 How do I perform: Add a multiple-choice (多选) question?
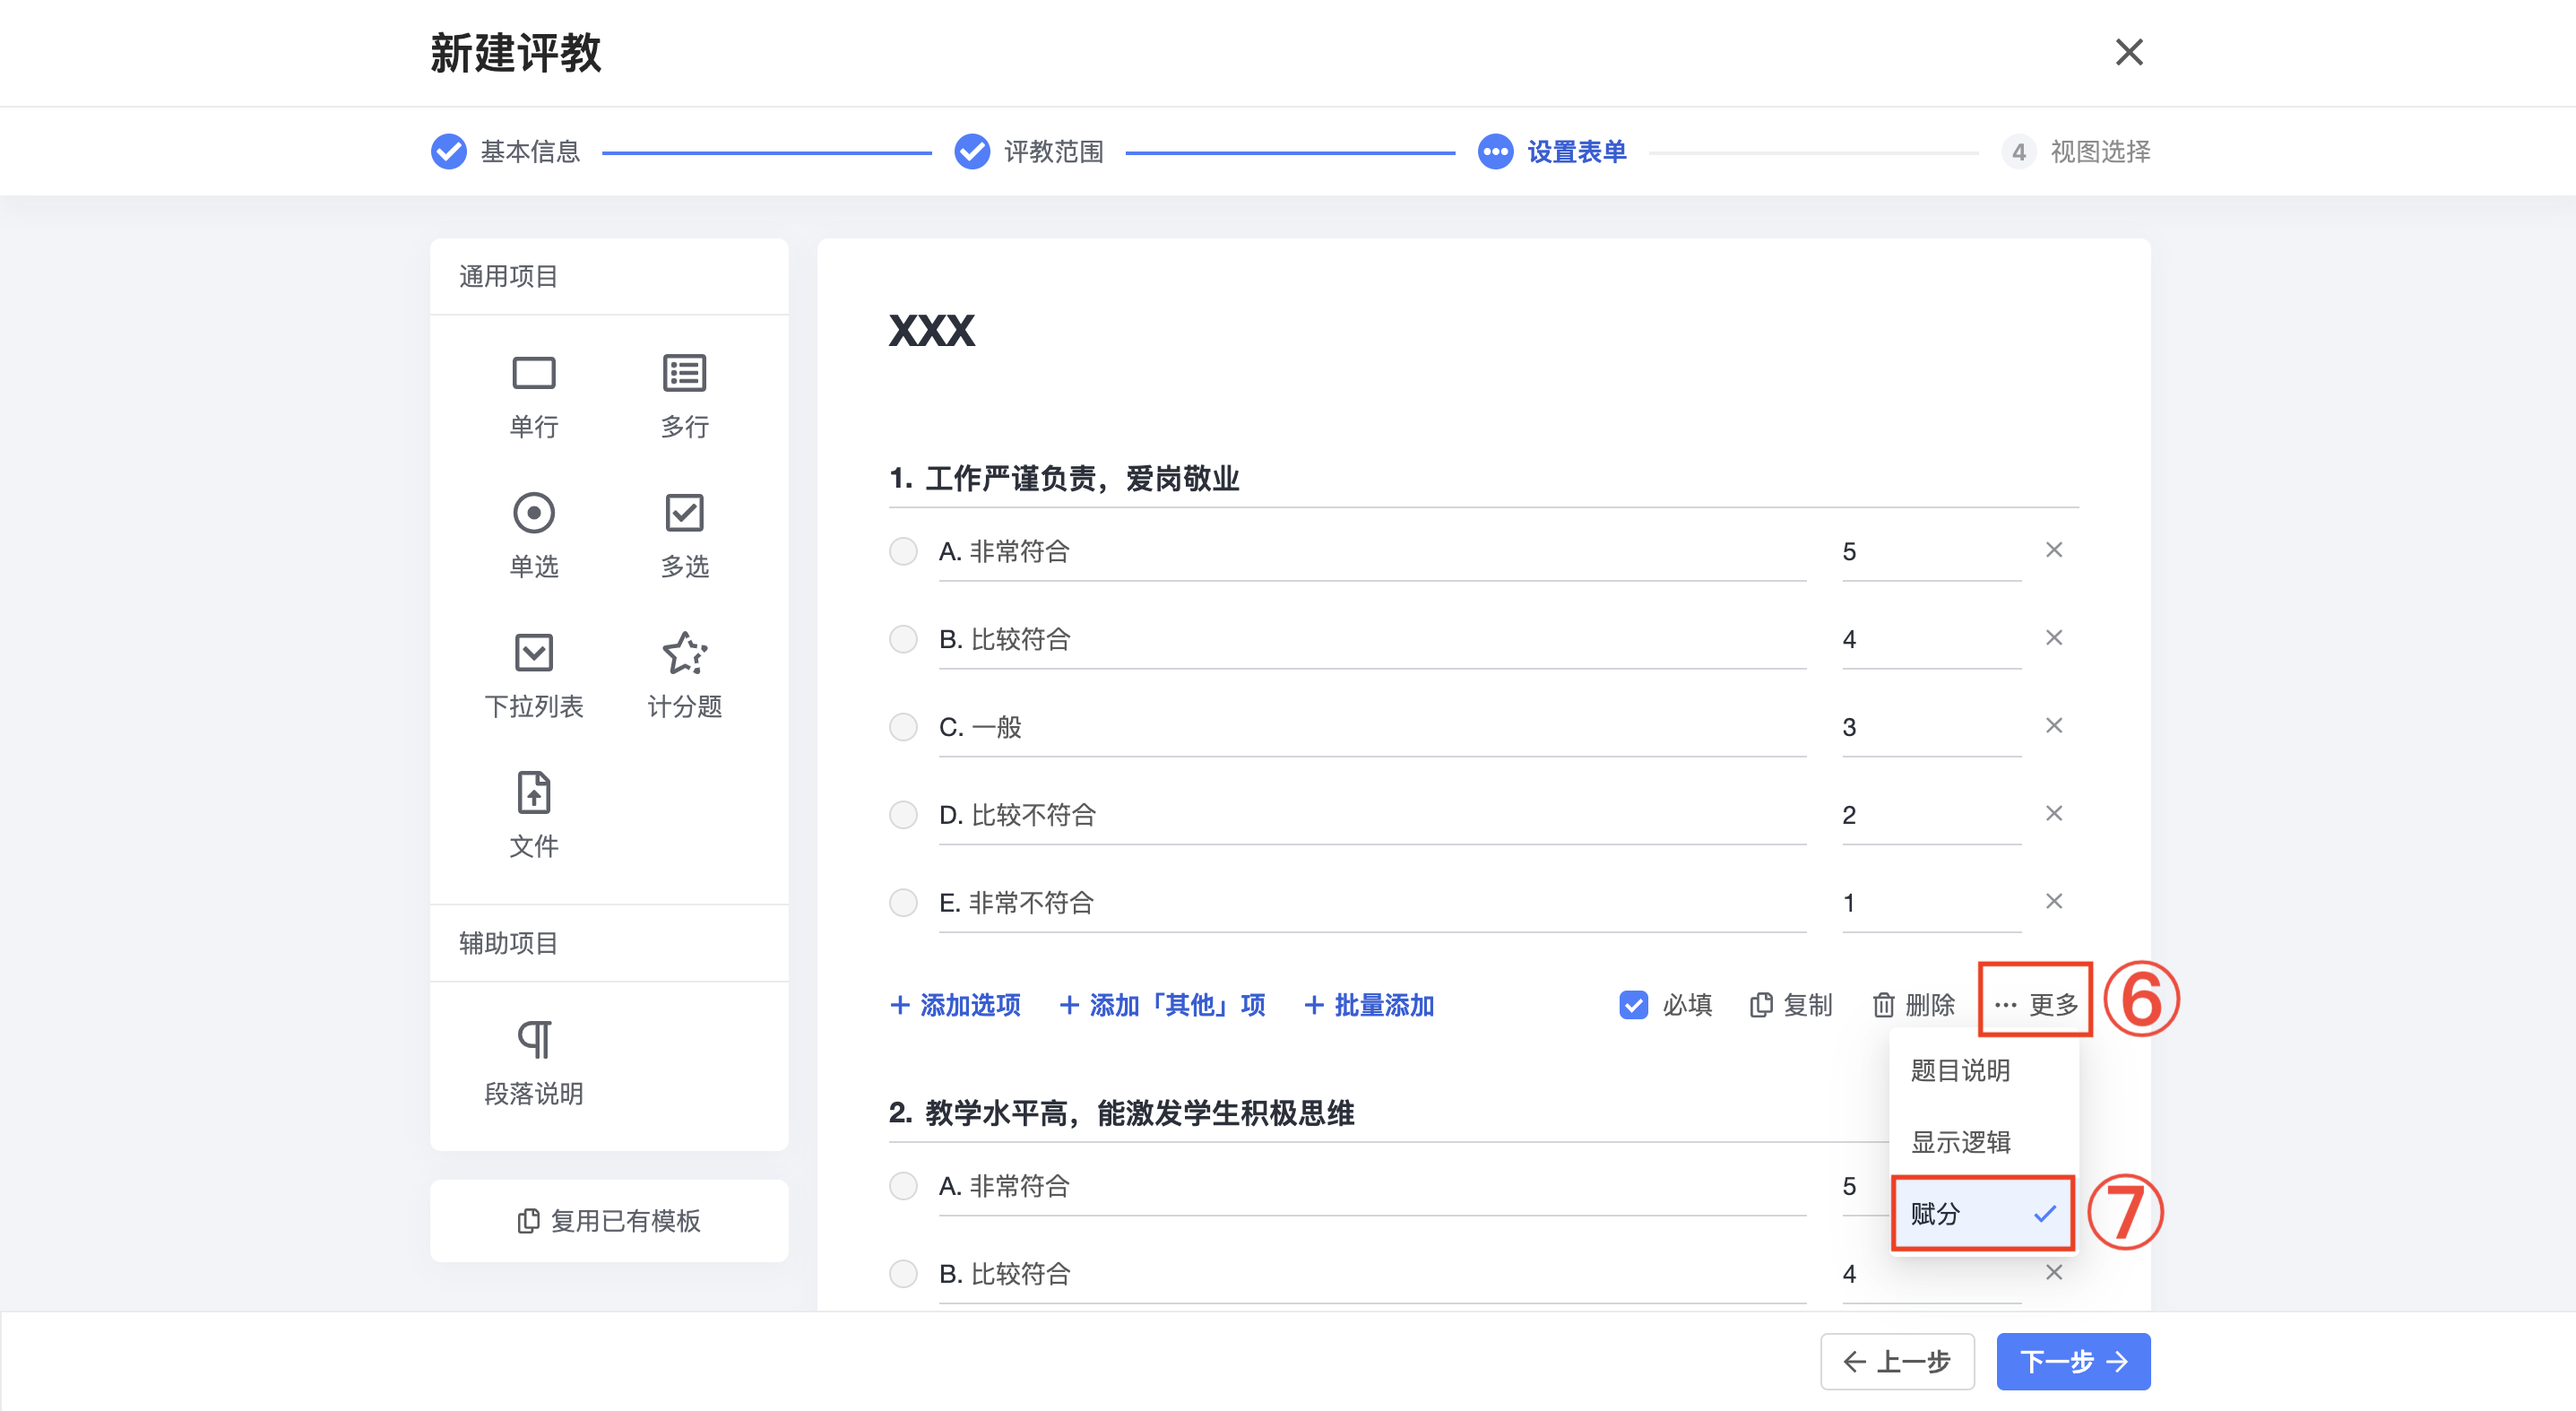point(684,536)
